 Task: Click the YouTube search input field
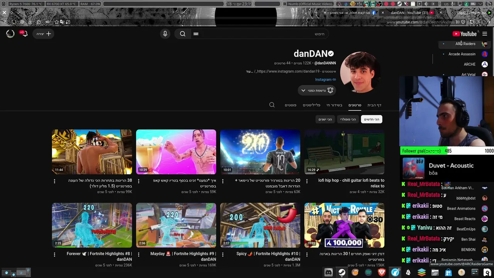click(259, 34)
